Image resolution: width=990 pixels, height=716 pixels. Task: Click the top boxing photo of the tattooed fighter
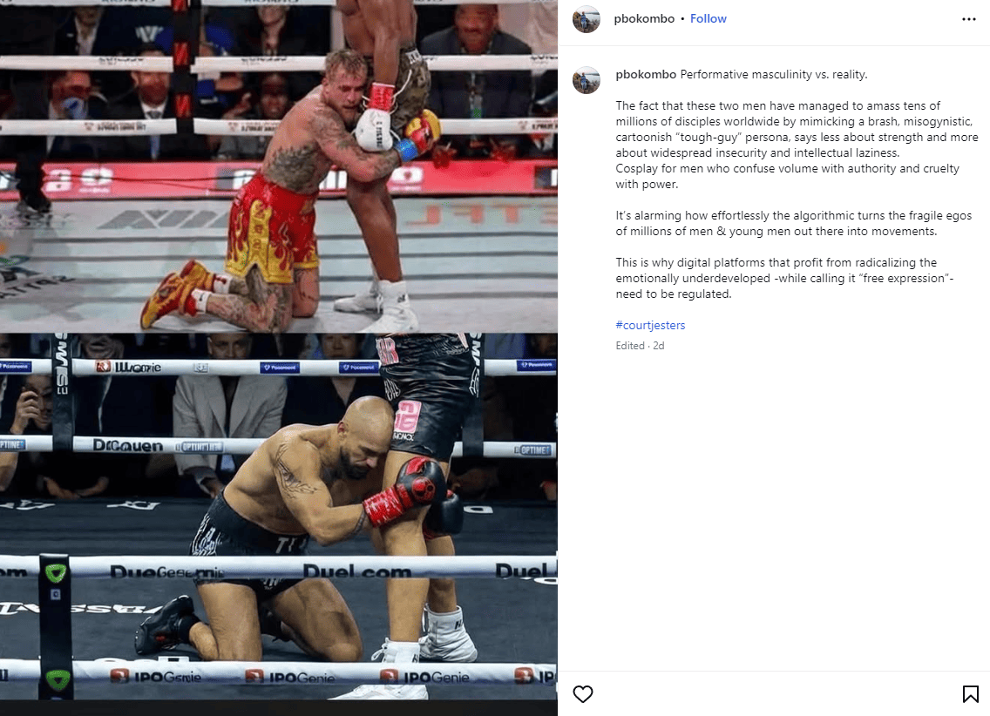pos(279,165)
